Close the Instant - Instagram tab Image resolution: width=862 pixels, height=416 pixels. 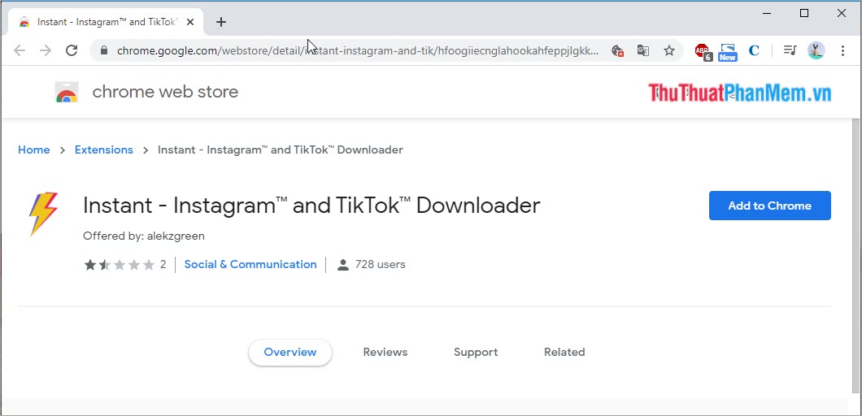190,22
